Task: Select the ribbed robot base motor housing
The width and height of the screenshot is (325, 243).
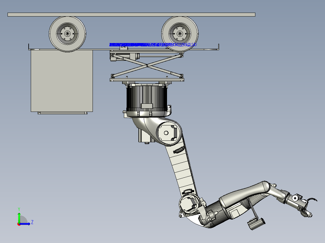Action: coord(147,99)
